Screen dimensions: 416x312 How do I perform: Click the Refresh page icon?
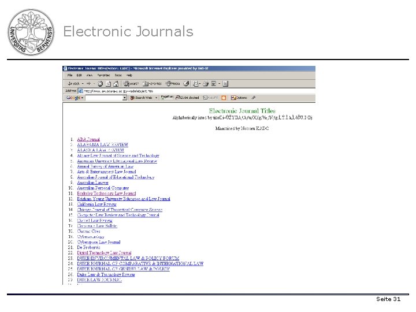(108, 84)
